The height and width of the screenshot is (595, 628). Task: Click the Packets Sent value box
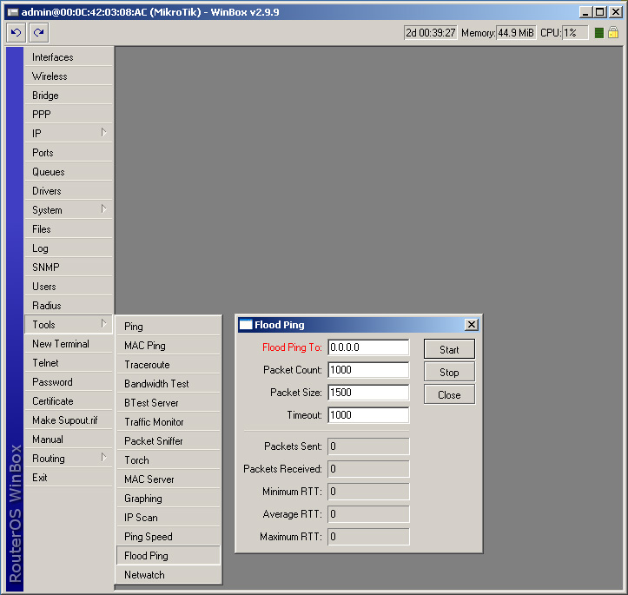pos(368,446)
